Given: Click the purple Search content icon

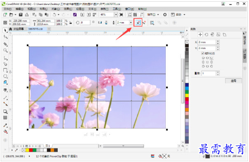Looking at the screenshot, I should click(x=75, y=14).
